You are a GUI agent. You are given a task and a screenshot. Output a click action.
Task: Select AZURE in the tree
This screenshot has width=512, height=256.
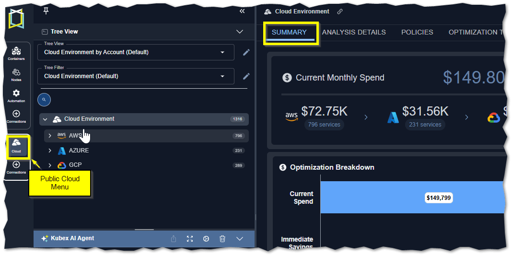click(x=79, y=151)
